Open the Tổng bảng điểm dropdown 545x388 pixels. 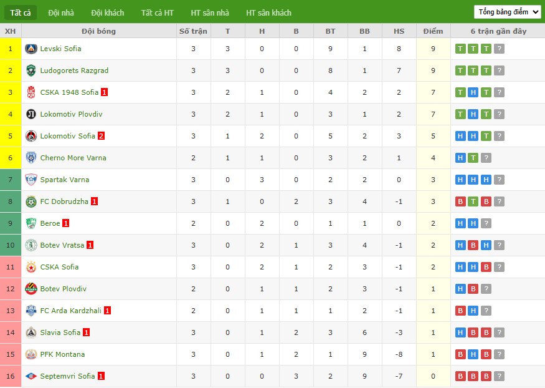pyautogui.click(x=508, y=12)
